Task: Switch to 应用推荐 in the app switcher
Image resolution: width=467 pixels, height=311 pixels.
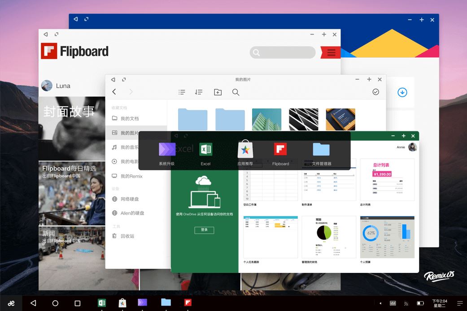Action: tap(245, 153)
